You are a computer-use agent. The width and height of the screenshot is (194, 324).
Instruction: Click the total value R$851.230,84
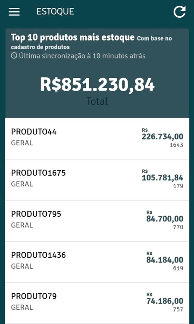97,85
